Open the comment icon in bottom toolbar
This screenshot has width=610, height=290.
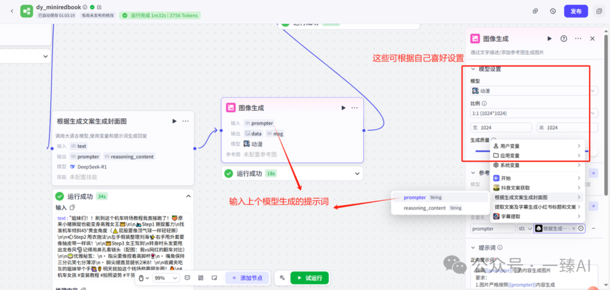[x=187, y=278]
